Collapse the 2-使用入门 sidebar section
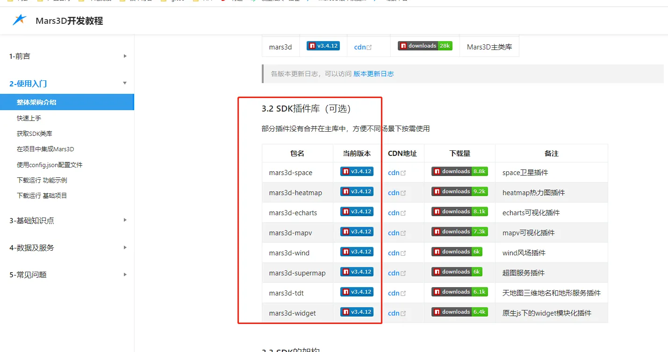The height and width of the screenshot is (352, 668). (x=67, y=84)
